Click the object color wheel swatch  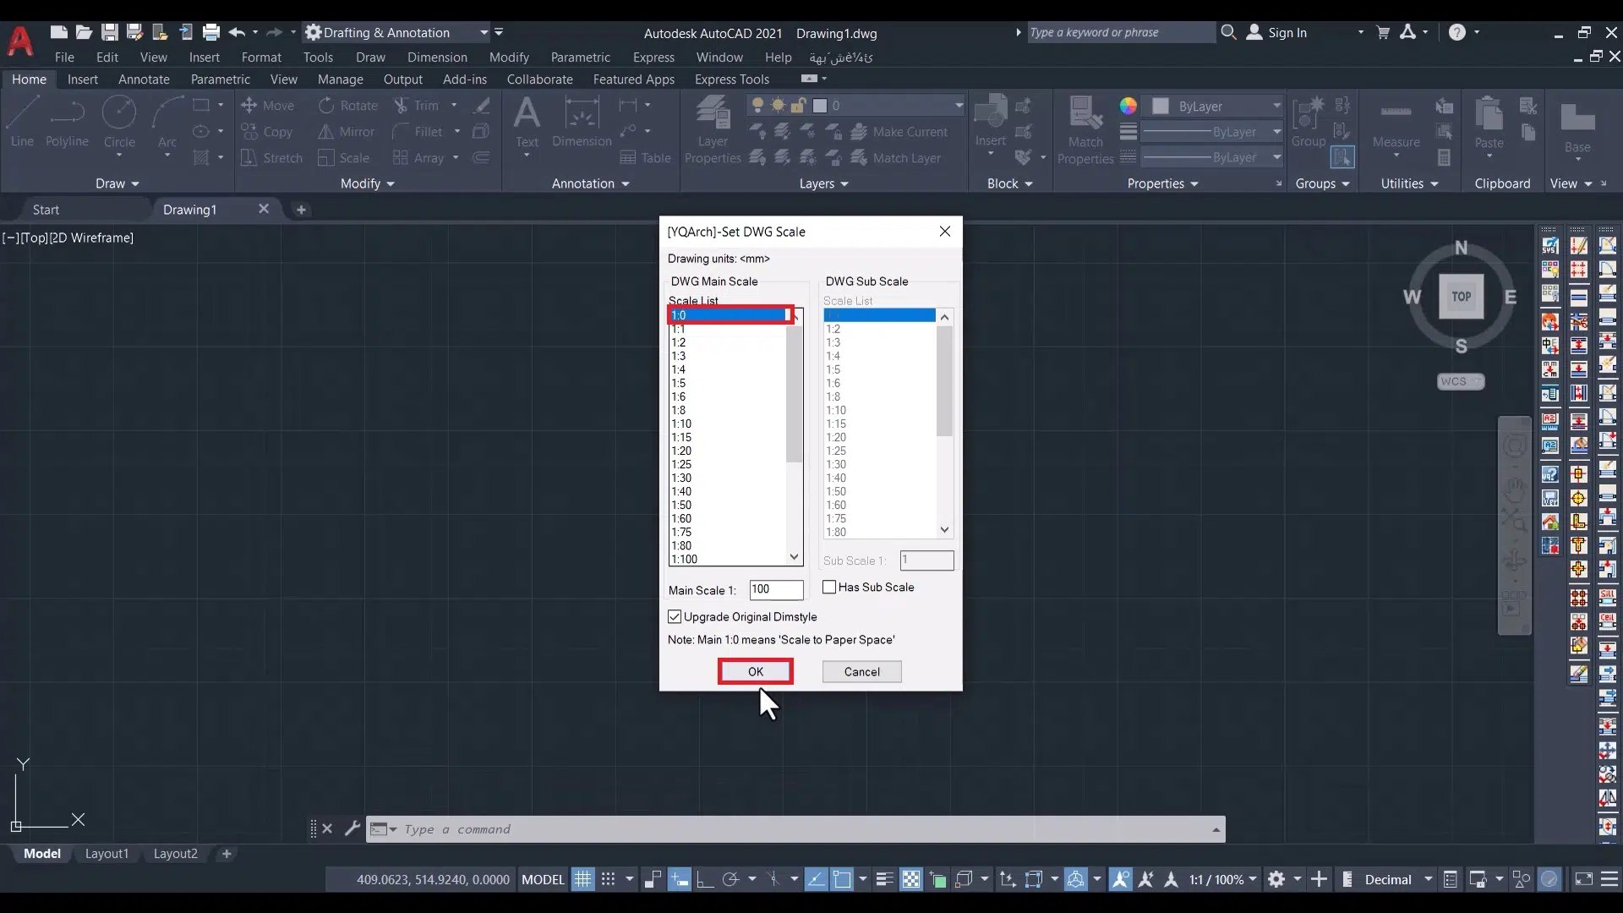coord(1128,106)
